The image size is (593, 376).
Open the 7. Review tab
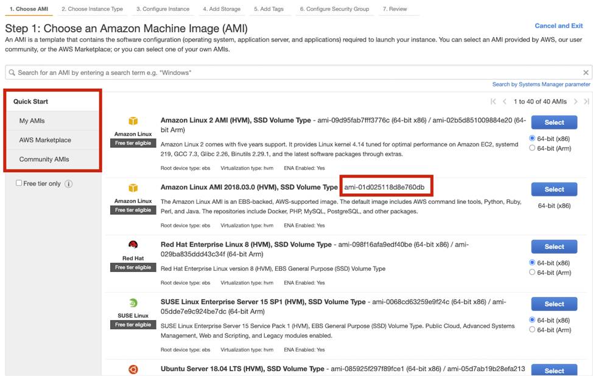pyautogui.click(x=395, y=9)
